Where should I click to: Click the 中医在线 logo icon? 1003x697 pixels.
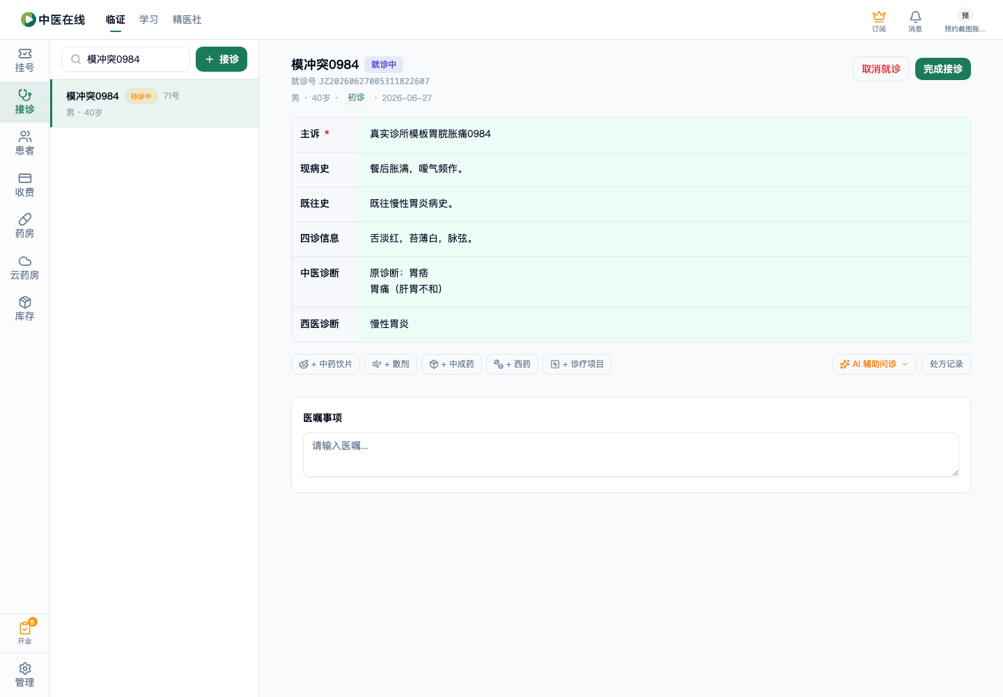tap(28, 19)
